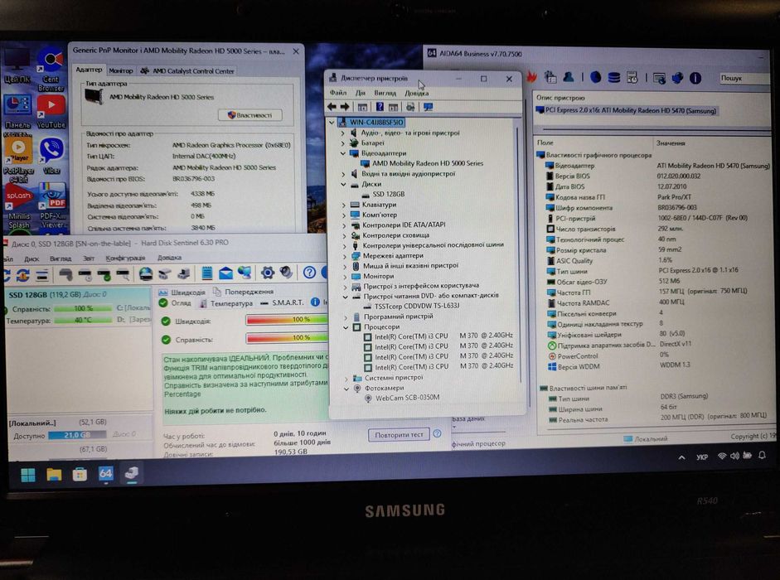Open the Viber desktop shortcut

pyautogui.click(x=51, y=157)
